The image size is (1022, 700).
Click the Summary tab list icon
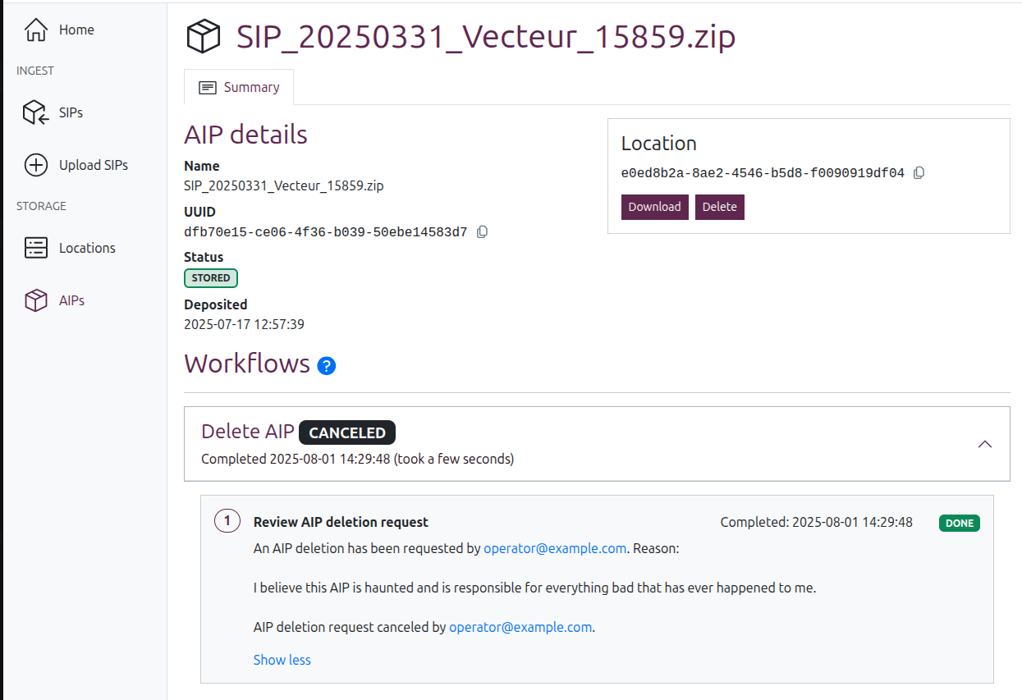pos(208,87)
